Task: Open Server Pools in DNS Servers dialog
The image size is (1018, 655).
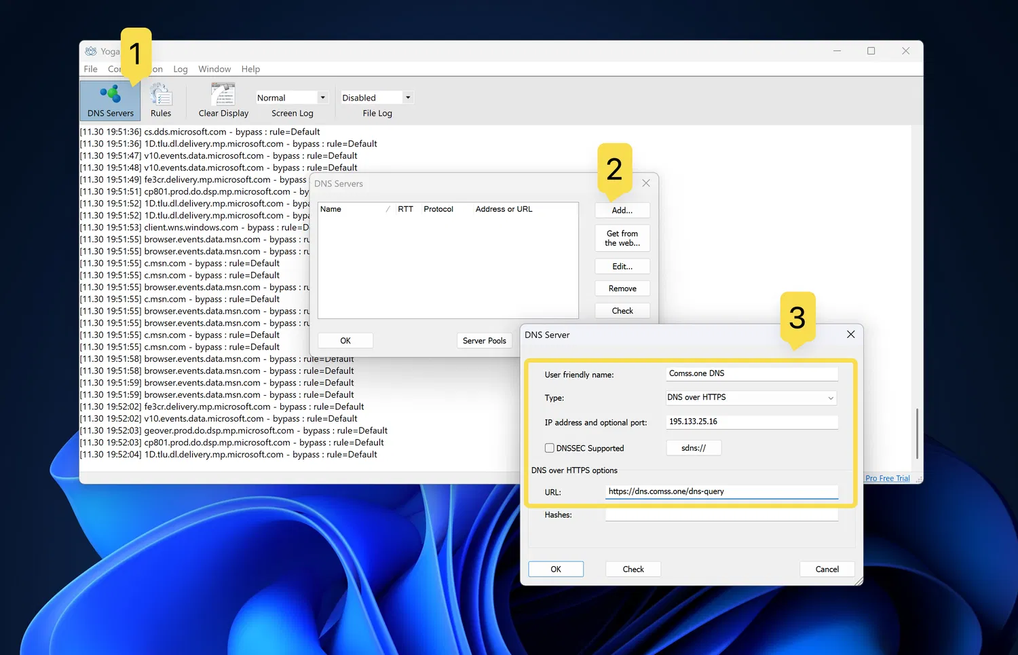Action: [x=485, y=341]
